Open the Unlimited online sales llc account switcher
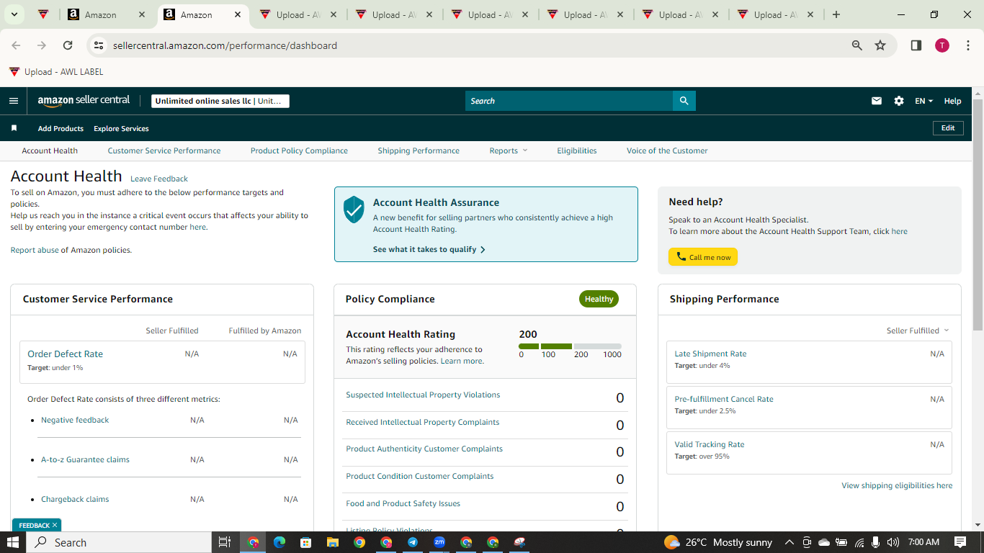Image resolution: width=984 pixels, height=553 pixels. pos(220,101)
